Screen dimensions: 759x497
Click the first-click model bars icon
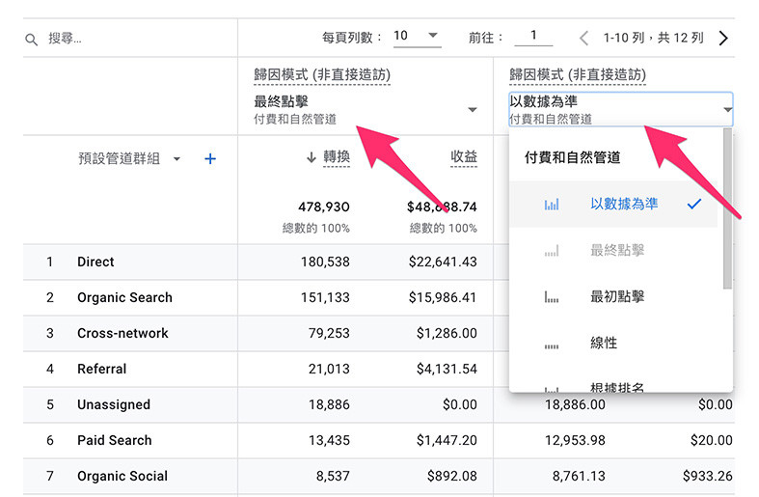pyautogui.click(x=552, y=297)
